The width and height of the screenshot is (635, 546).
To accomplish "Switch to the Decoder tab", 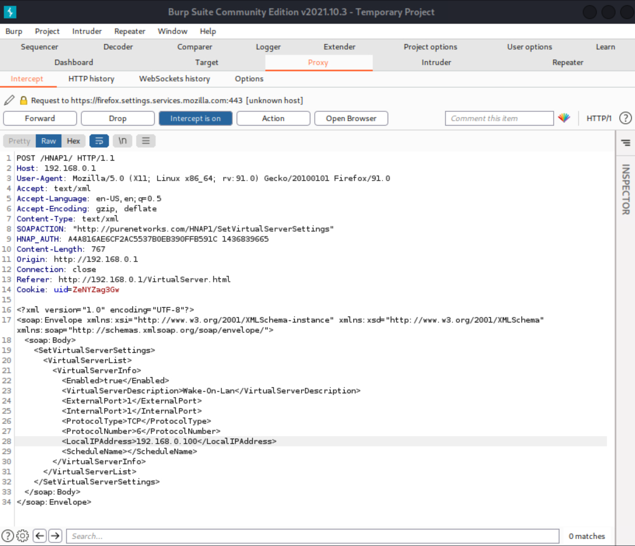I will 118,47.
